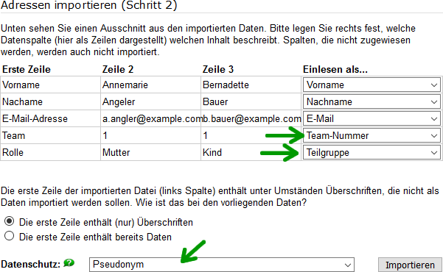Click the a.angler@example.com cell
Viewport: 443px width, 272px height.
(150, 118)
